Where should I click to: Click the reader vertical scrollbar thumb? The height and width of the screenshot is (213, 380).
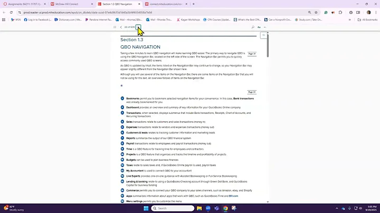tap(268, 45)
